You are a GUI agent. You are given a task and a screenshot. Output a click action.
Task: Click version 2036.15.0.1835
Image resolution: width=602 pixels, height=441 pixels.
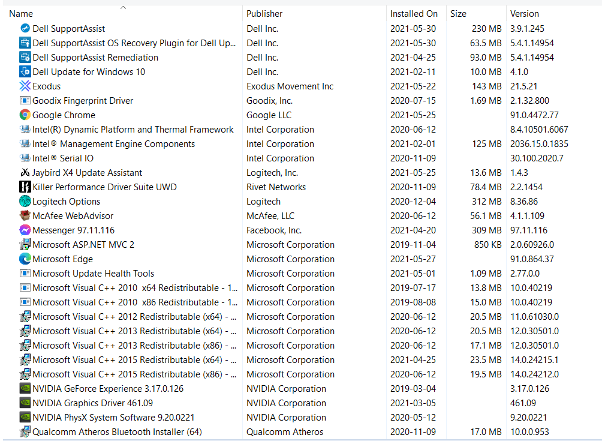coord(539,144)
